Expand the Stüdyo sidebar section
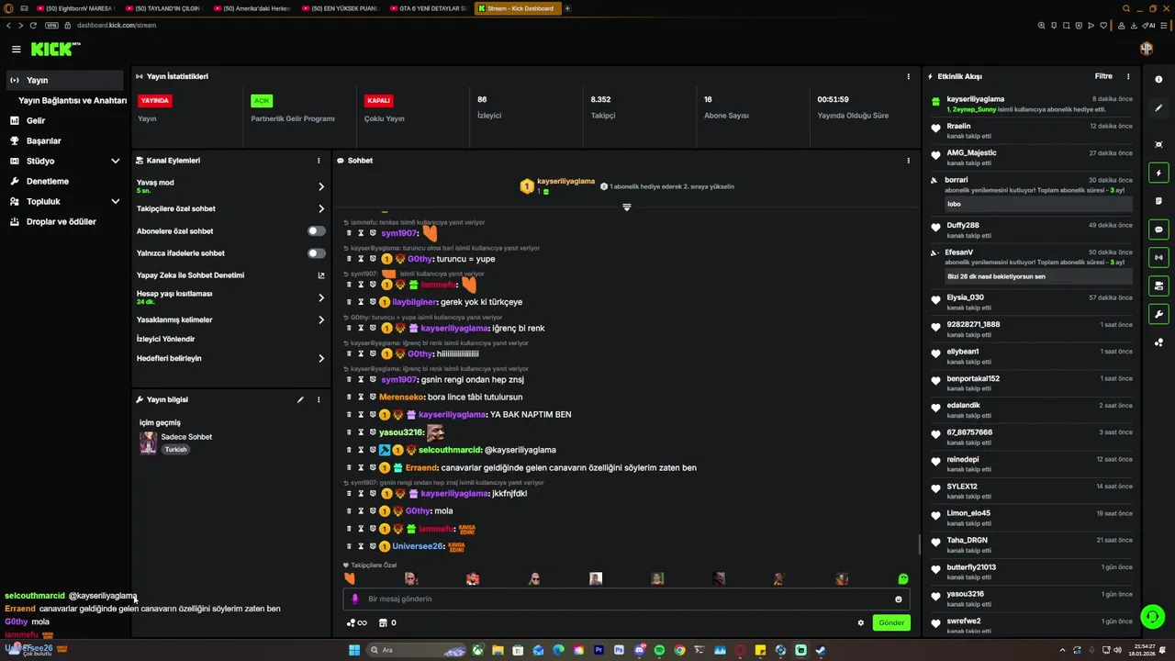1175x661 pixels. click(115, 162)
